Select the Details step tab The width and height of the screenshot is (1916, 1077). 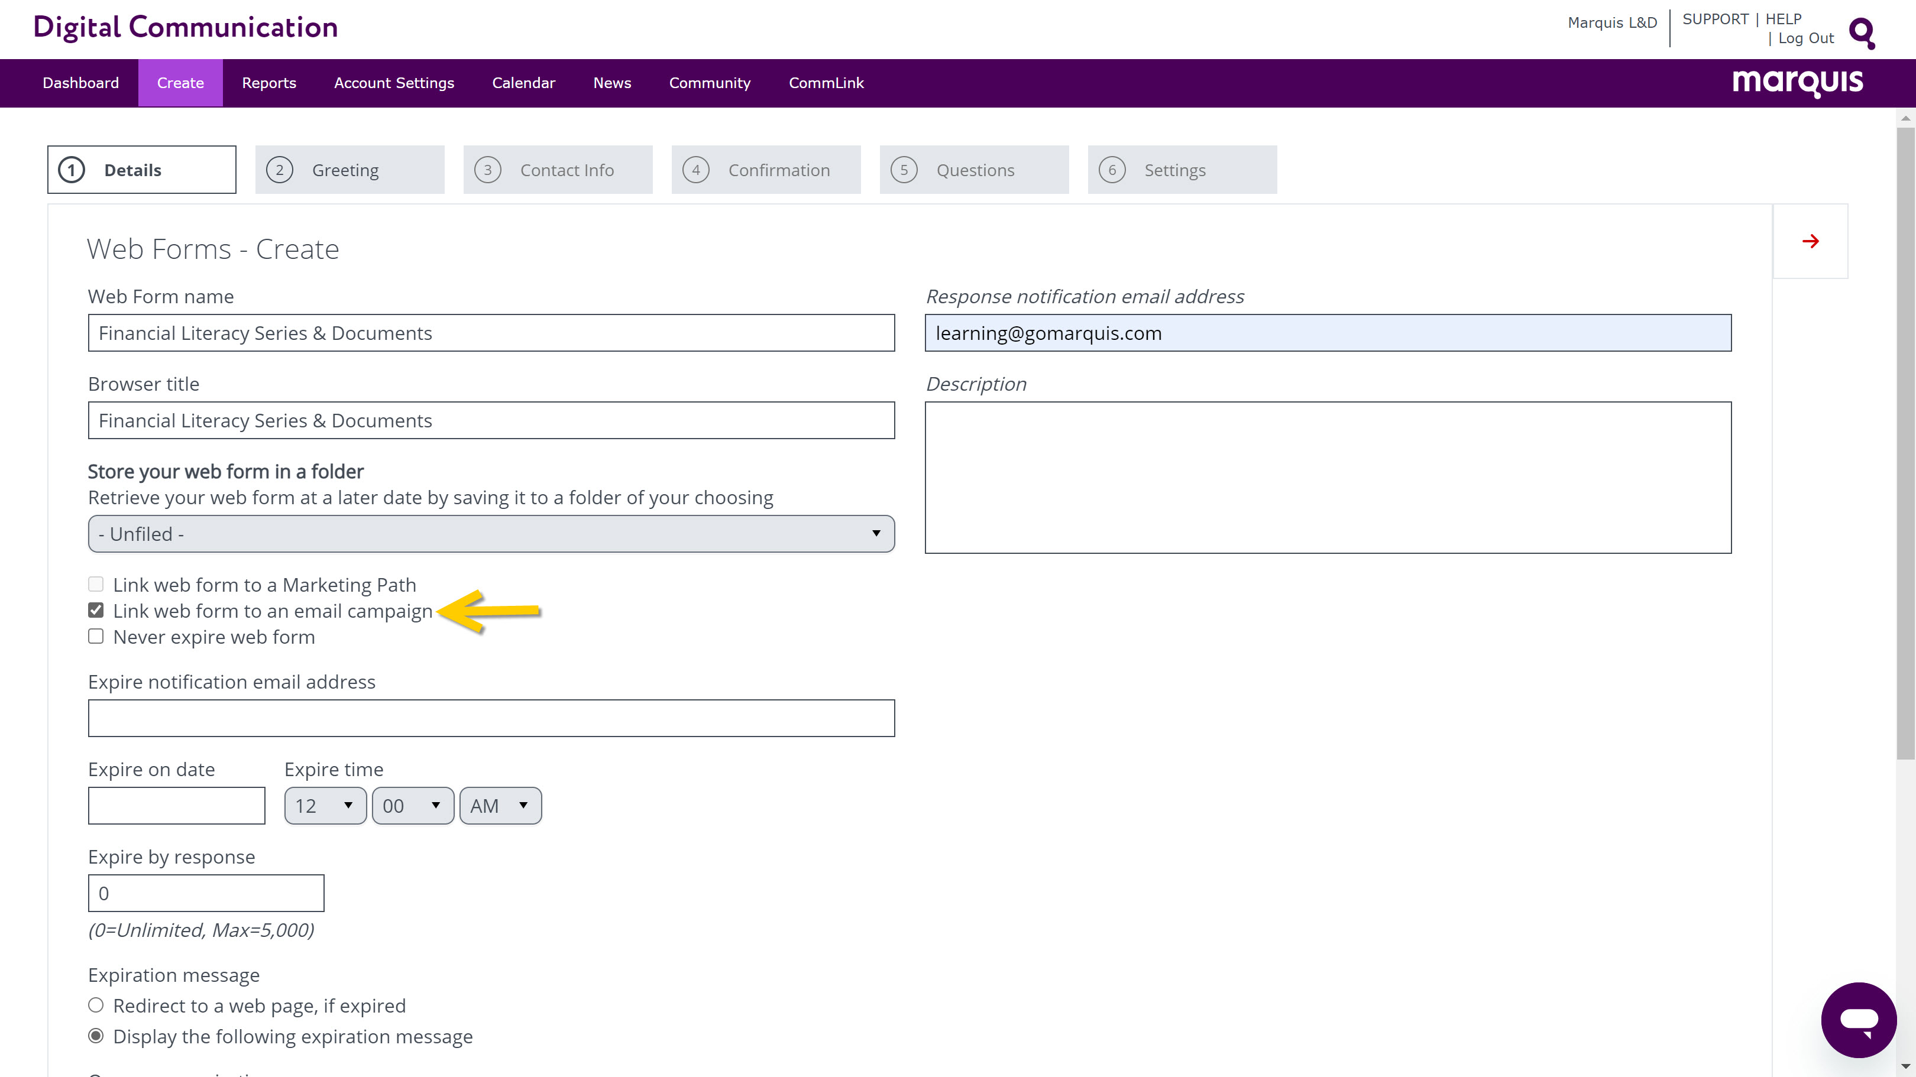tap(141, 170)
